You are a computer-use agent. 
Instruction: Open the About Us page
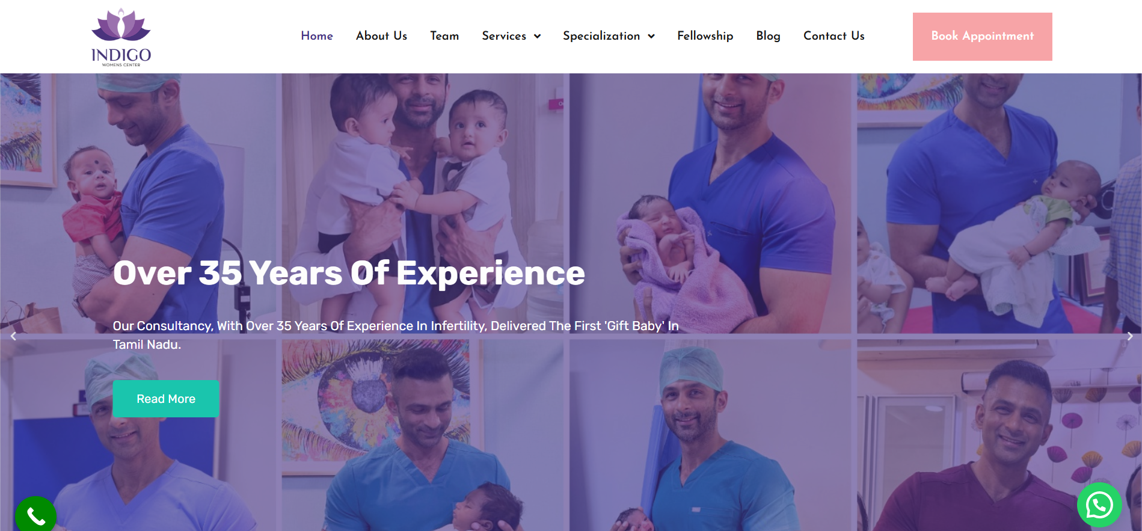(x=381, y=36)
